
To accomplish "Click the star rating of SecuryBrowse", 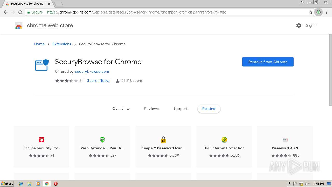I will click(x=66, y=81).
